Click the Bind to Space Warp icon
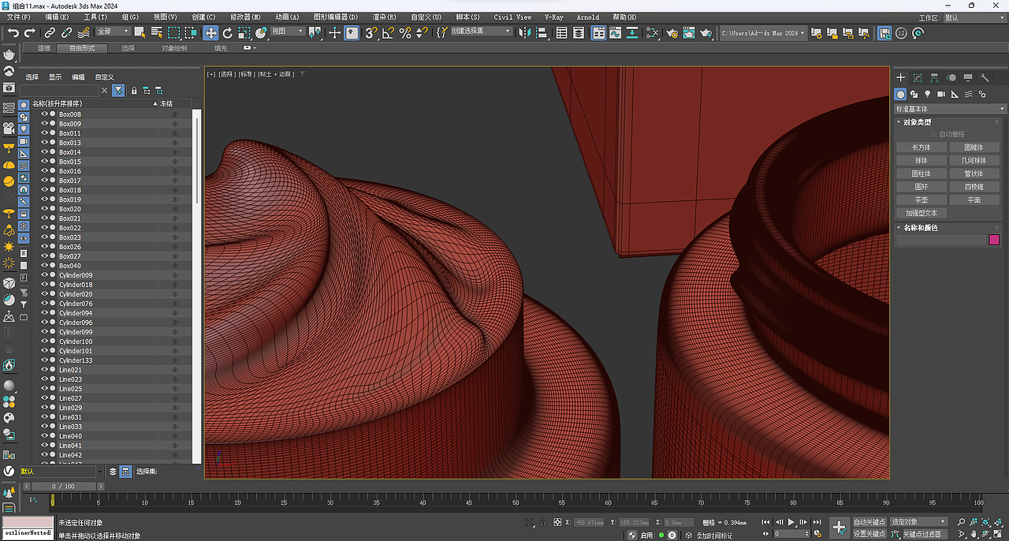The width and height of the screenshot is (1009, 541). coord(84,32)
